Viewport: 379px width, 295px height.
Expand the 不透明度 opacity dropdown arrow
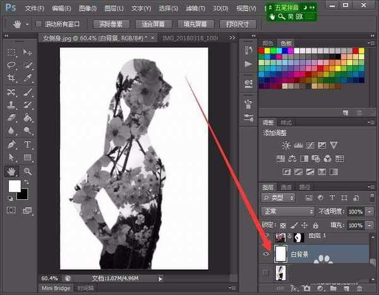pos(369,212)
